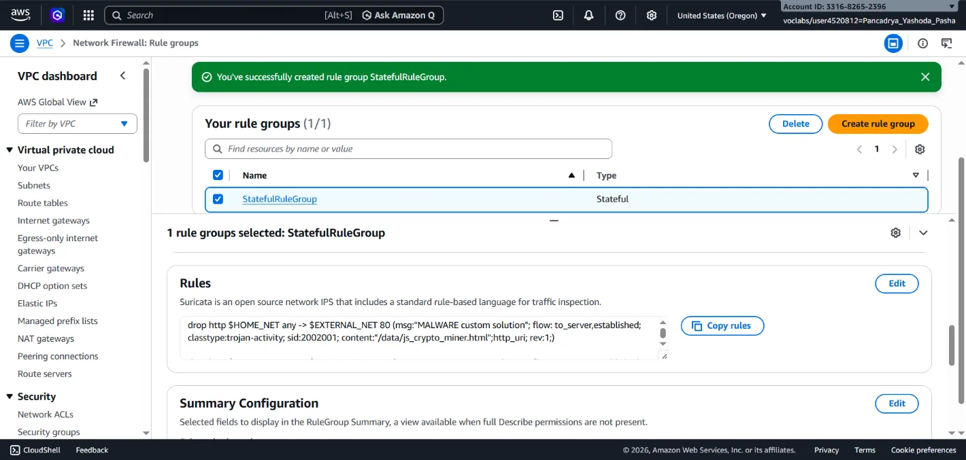This screenshot has width=966, height=460.
Task: Go to next page of rule groups
Action: [895, 149]
